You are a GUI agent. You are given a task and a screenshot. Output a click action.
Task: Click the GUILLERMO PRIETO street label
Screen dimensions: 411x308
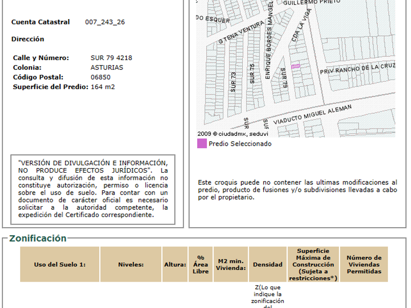pos(312,2)
